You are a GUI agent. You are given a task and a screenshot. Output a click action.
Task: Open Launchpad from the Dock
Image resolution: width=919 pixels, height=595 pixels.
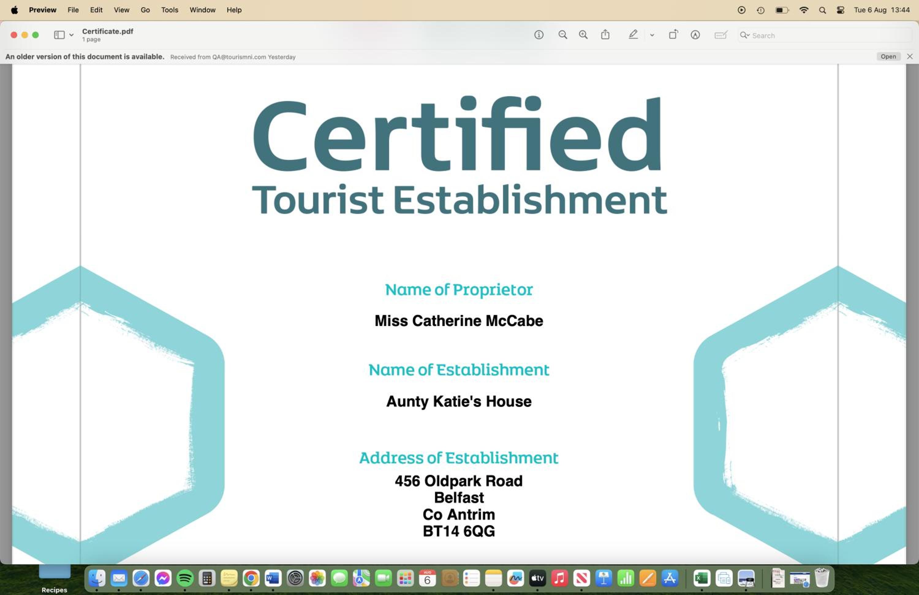406,578
